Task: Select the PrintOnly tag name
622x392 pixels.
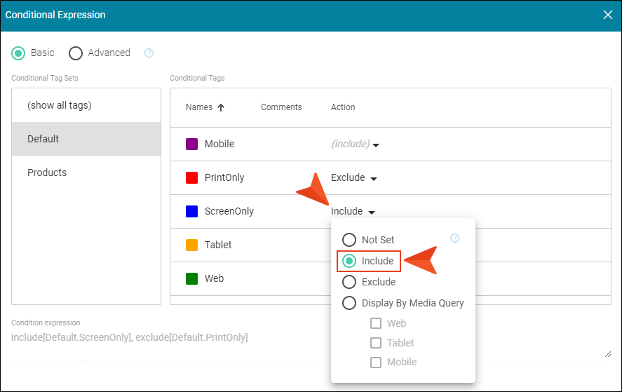Action: click(224, 177)
